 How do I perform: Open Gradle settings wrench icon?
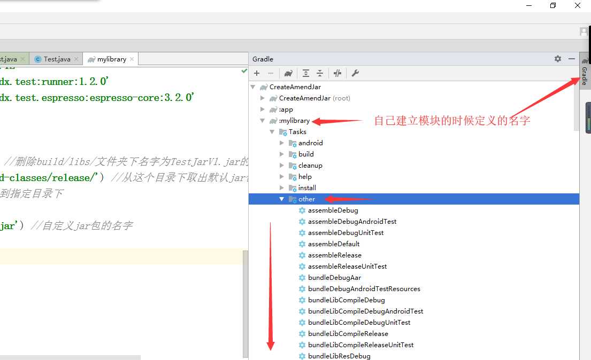pyautogui.click(x=355, y=73)
